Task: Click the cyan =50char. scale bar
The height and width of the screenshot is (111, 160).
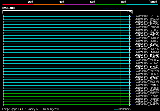Action: (x=116, y=109)
